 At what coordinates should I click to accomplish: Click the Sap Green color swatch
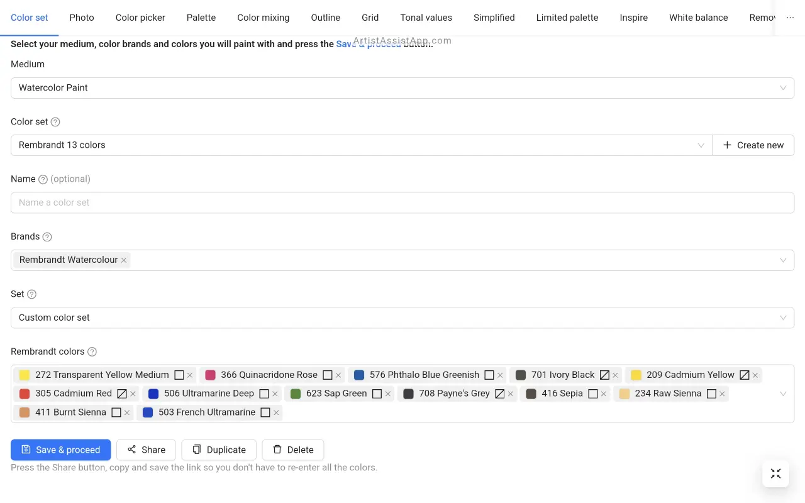coord(296,394)
